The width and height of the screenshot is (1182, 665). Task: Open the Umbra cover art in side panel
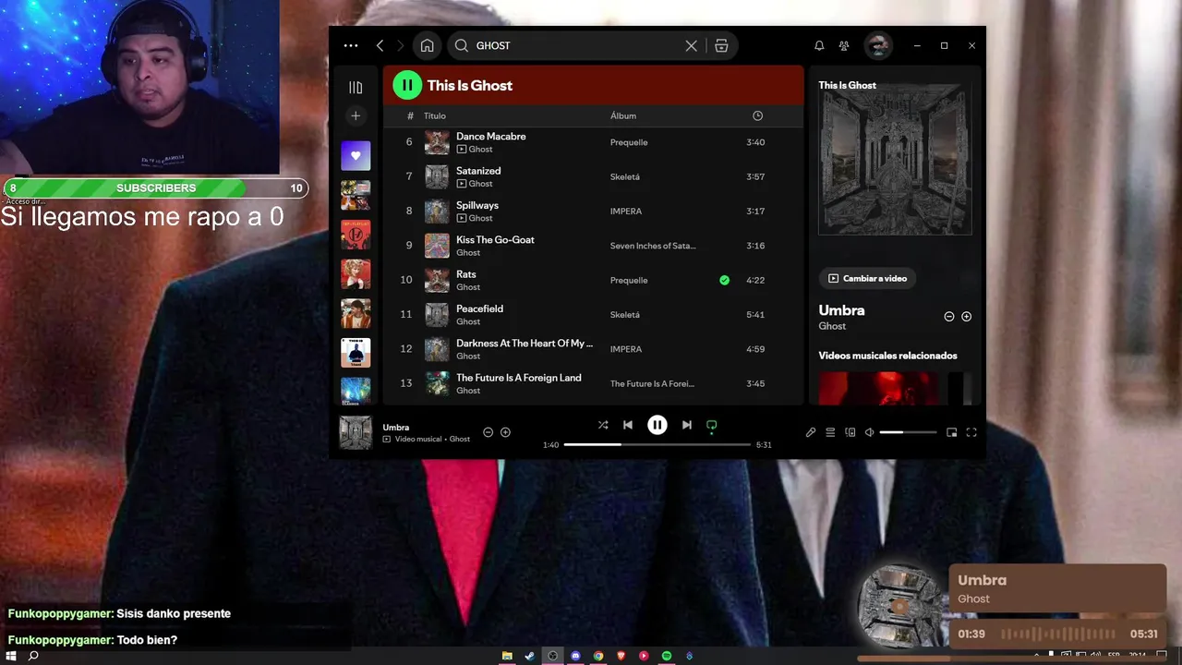click(895, 160)
